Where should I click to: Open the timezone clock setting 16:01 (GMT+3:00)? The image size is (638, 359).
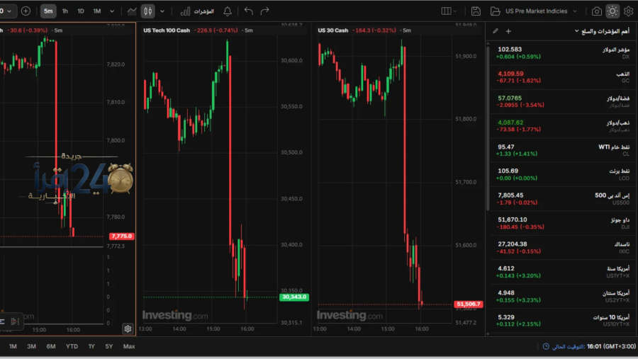coord(589,346)
